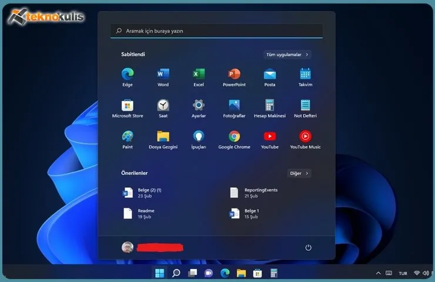Open Task View in the taskbar
Image resolution: width=435 pixels, height=282 pixels.
[192, 273]
